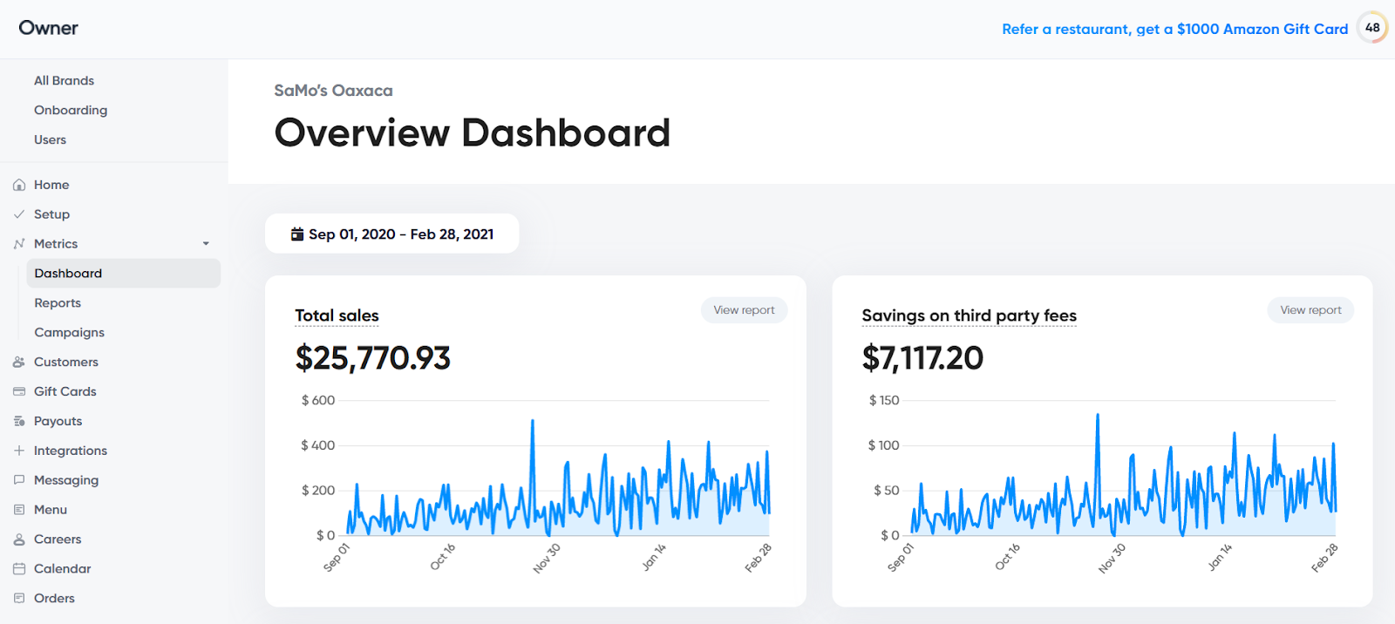The width and height of the screenshot is (1395, 624).
Task: View report for Total sales
Action: point(744,310)
